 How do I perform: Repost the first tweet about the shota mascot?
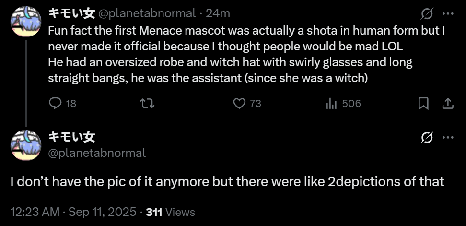147,104
